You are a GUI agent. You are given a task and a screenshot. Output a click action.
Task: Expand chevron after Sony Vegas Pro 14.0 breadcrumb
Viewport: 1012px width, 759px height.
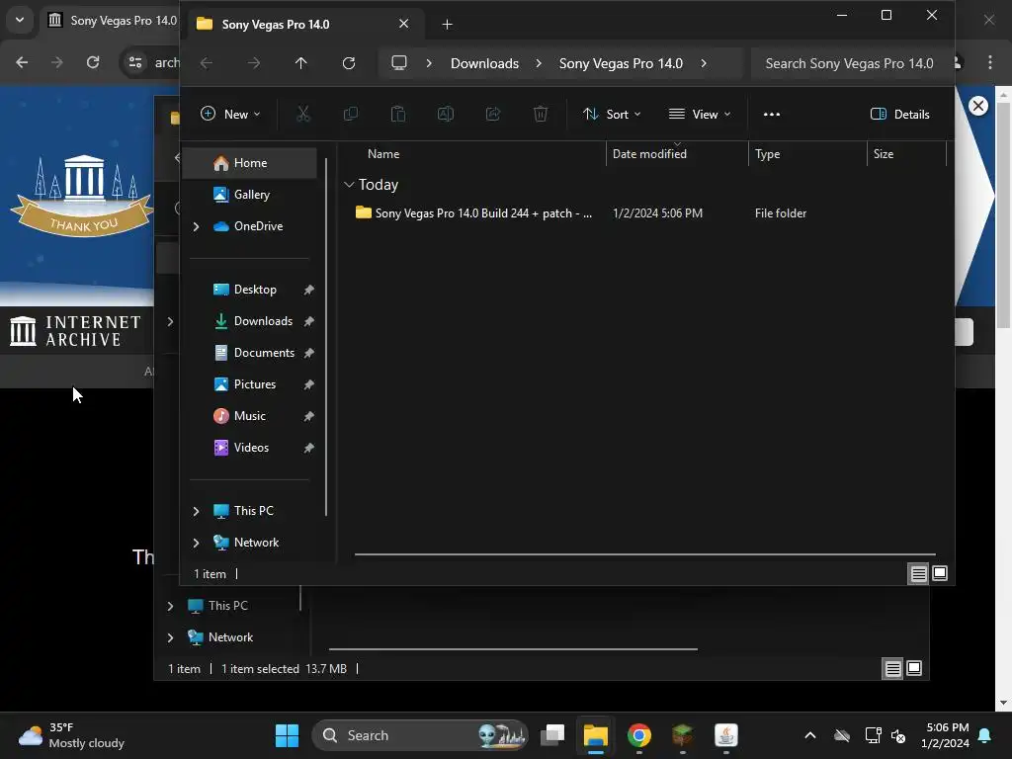click(704, 63)
